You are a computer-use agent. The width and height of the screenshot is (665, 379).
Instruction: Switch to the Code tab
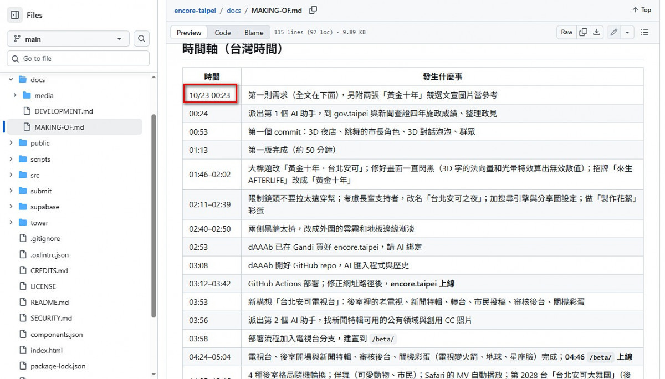click(223, 33)
